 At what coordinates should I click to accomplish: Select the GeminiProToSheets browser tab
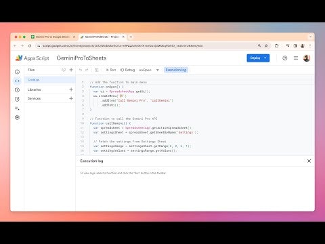[x=102, y=37]
